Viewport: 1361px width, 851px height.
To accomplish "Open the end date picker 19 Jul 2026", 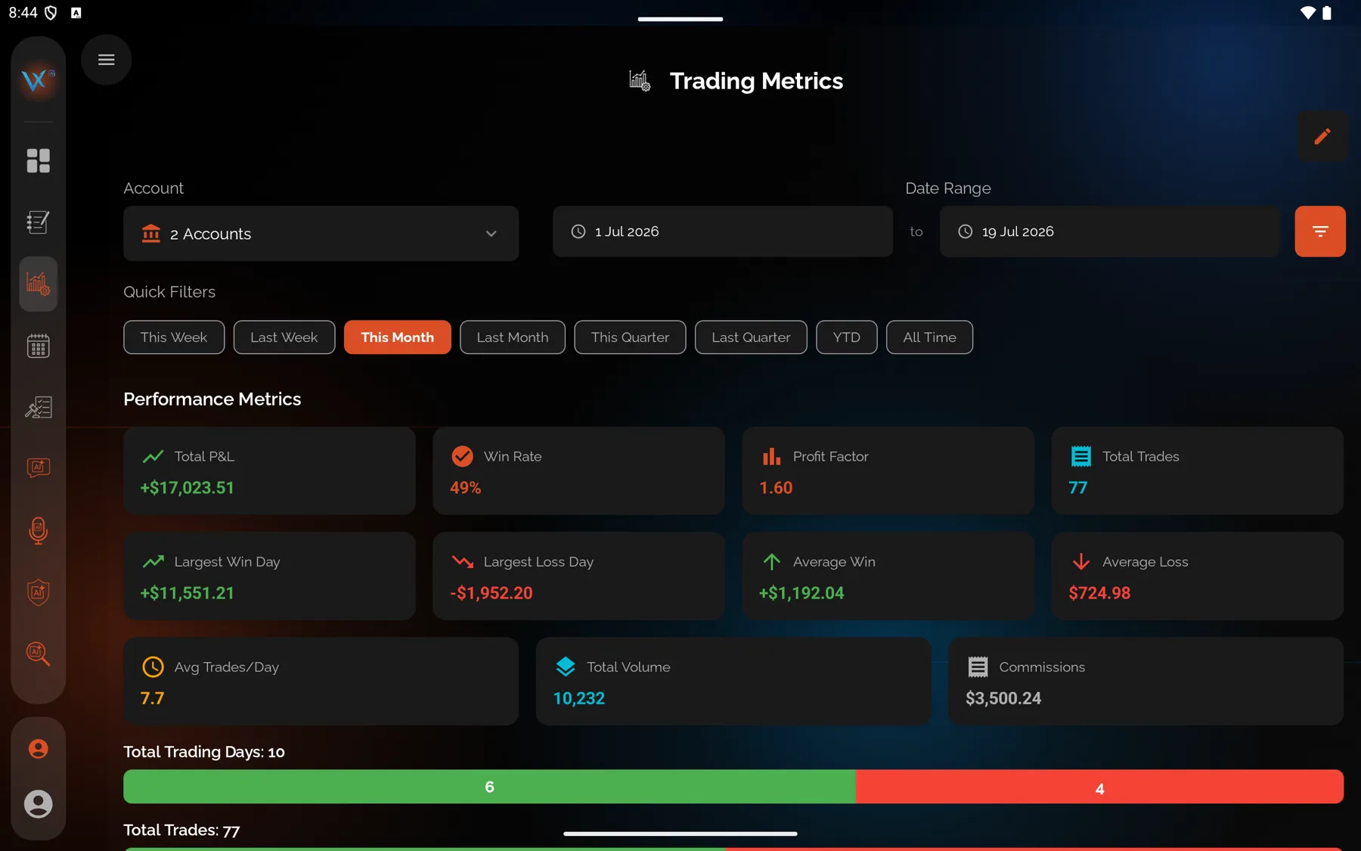I will [1109, 231].
